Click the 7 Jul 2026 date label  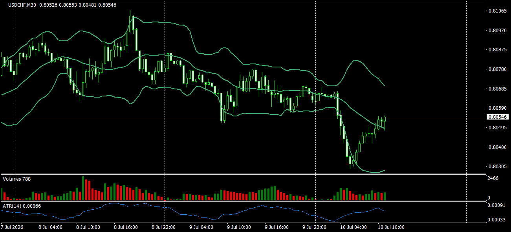point(13,227)
